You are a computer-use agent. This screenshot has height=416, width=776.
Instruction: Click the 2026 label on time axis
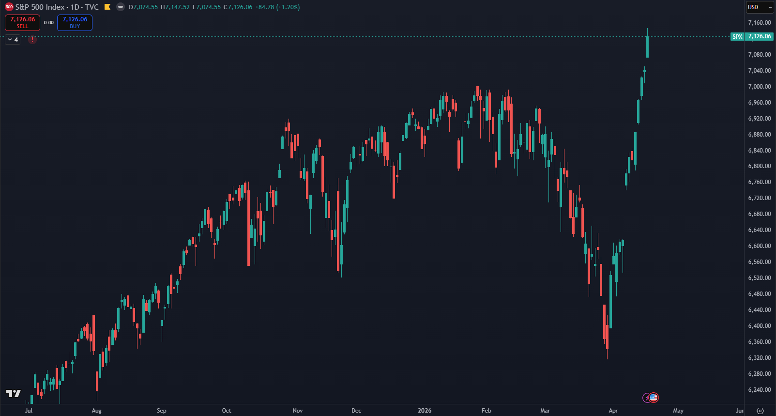(425, 411)
